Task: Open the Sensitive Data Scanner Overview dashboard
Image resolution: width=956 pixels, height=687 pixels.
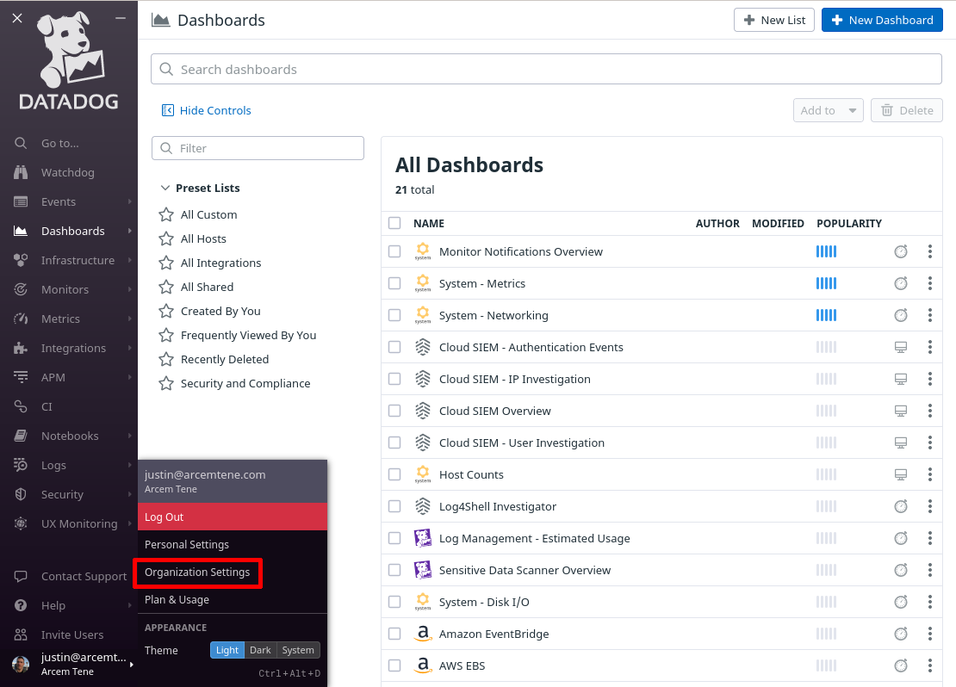Action: tap(525, 570)
